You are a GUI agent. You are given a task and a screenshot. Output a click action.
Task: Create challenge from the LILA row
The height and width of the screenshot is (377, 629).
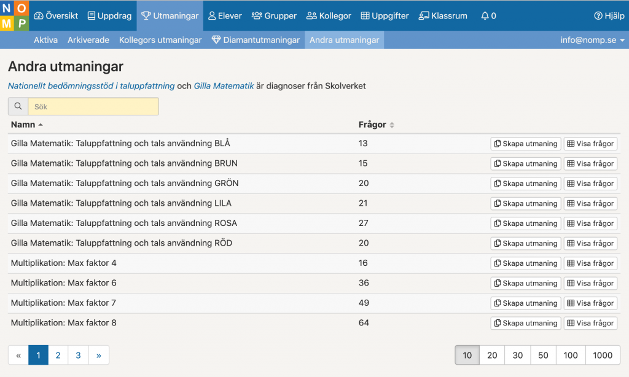(x=526, y=203)
